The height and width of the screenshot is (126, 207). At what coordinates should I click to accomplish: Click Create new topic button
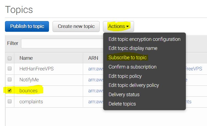[x=76, y=26]
